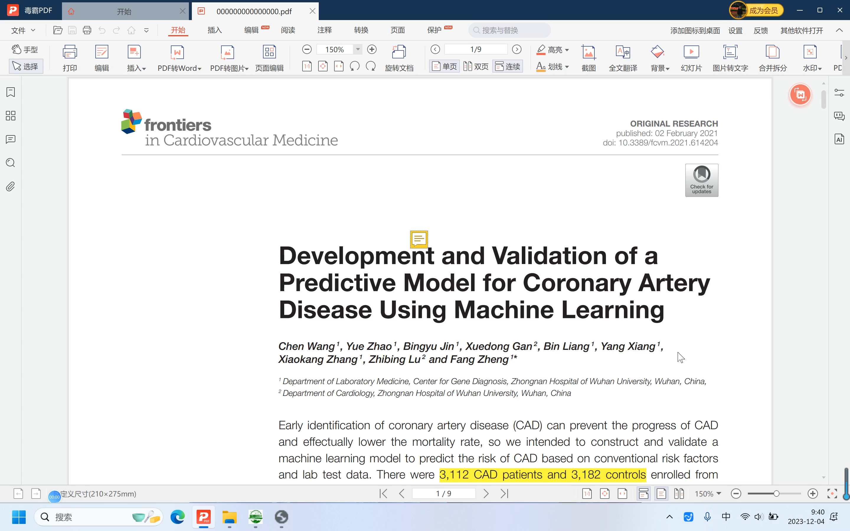Click the bottom zoom slider handle
850x531 pixels.
(776, 494)
